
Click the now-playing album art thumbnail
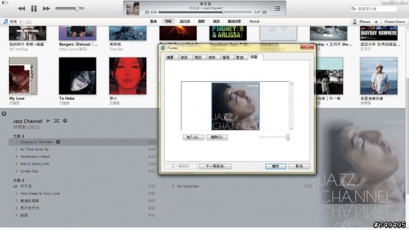[133, 8]
